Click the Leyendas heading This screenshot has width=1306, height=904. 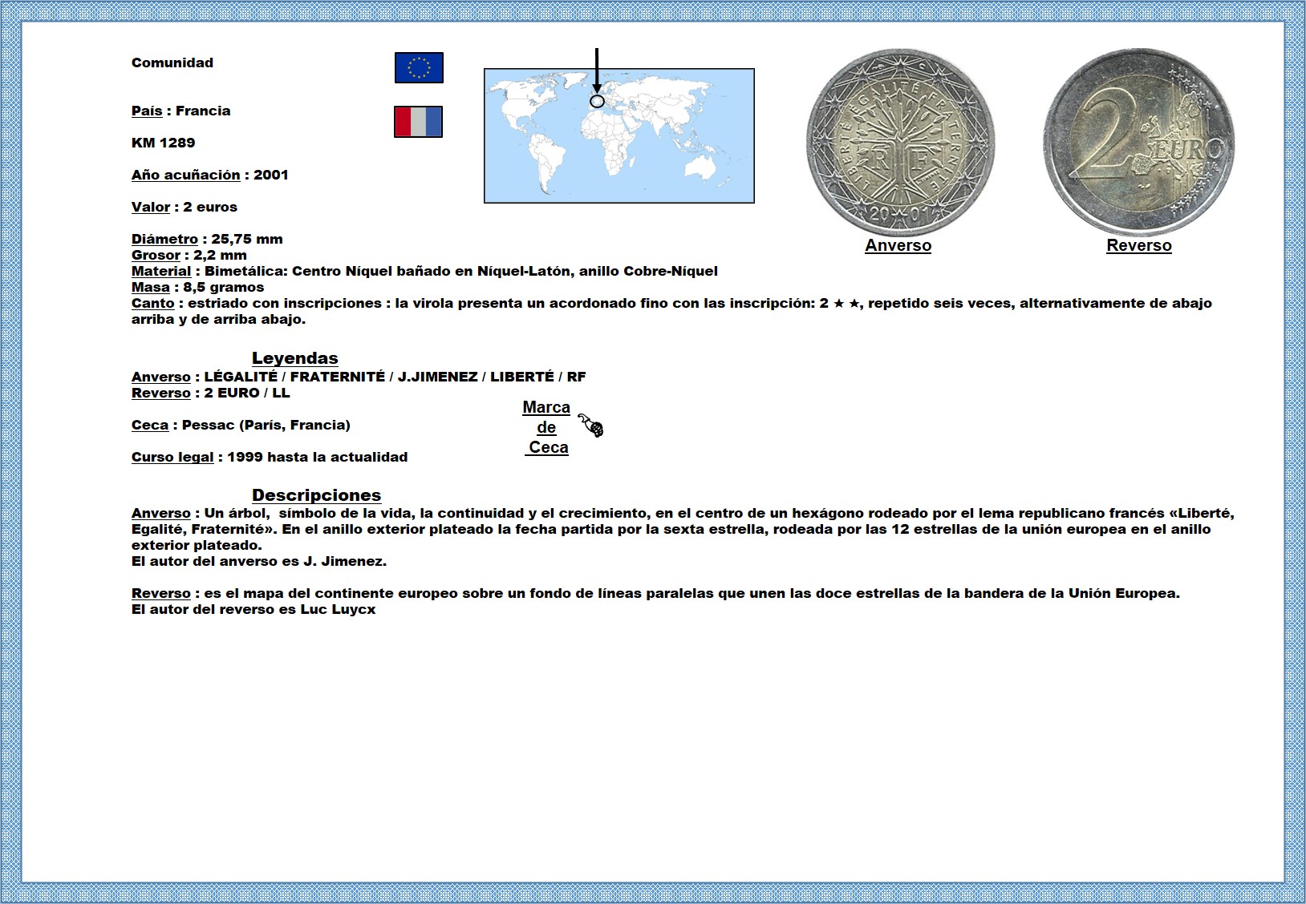coord(294,358)
